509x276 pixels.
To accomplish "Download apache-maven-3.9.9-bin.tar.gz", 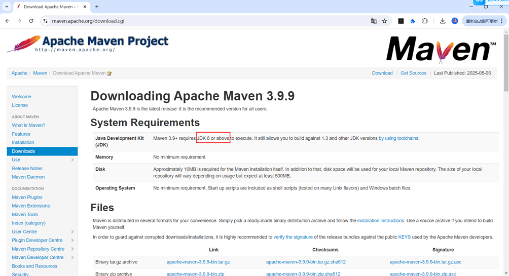I will tap(198, 262).
